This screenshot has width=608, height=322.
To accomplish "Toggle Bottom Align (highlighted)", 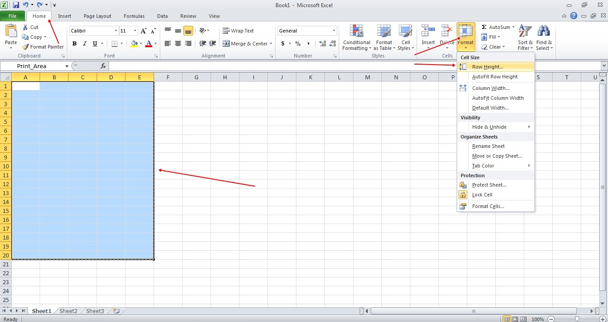I will [x=188, y=30].
